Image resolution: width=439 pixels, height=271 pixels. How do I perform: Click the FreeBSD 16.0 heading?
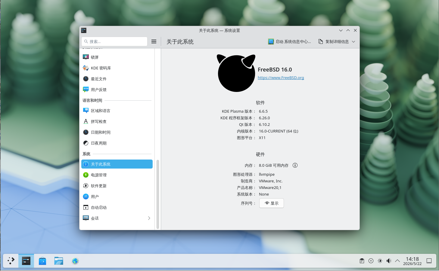(x=275, y=69)
